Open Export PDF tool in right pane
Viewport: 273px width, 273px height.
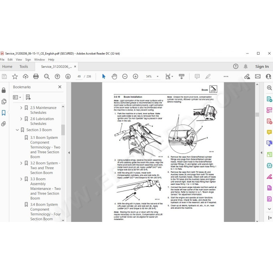(x=269, y=99)
